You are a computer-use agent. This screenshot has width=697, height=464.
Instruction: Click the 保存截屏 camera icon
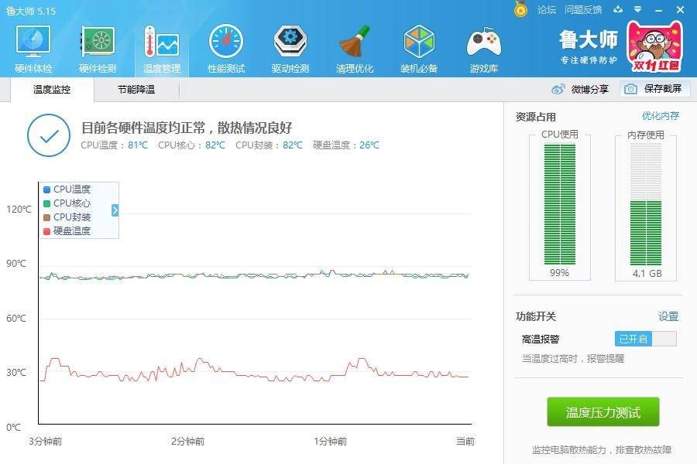629,89
